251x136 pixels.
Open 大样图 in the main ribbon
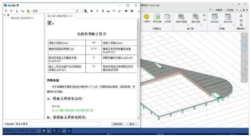click(x=167, y=19)
